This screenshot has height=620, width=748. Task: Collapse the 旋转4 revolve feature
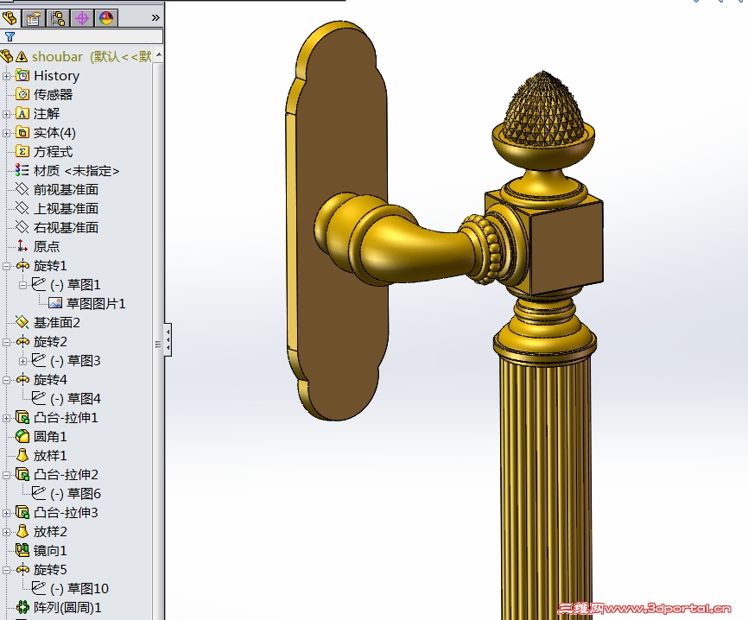[6, 380]
